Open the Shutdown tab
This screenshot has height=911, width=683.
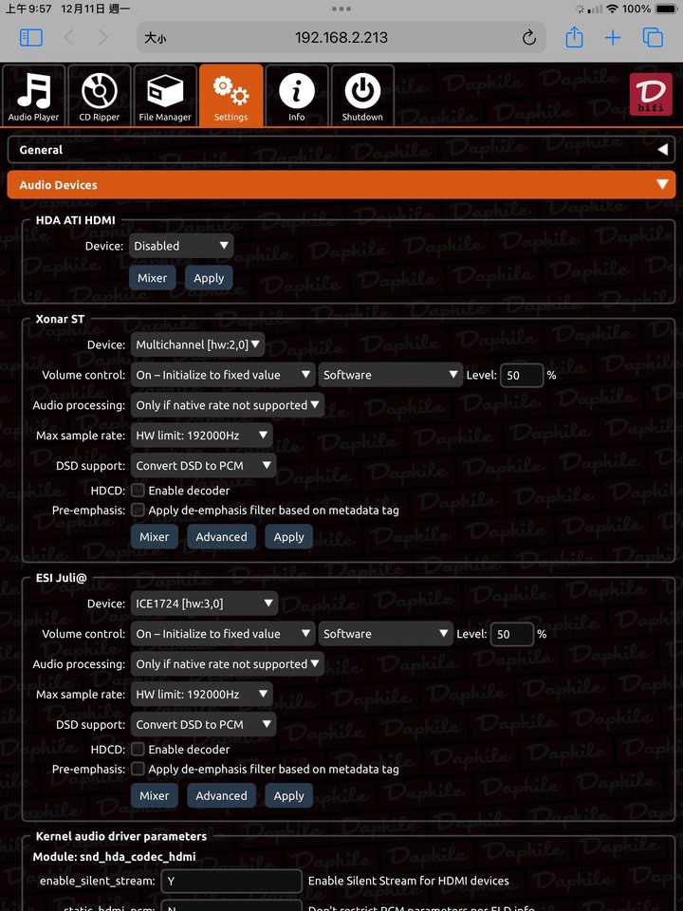click(x=362, y=95)
